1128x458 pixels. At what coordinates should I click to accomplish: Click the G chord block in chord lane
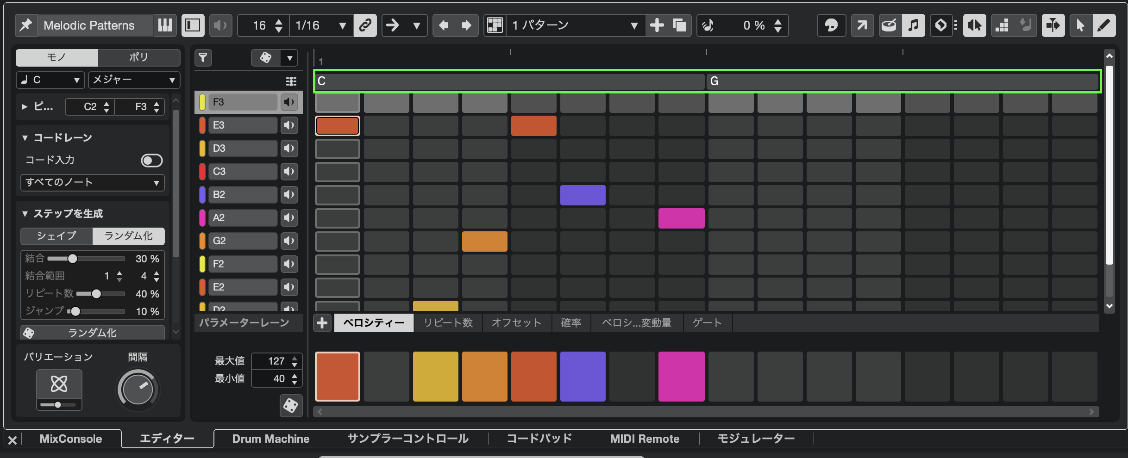pos(902,81)
